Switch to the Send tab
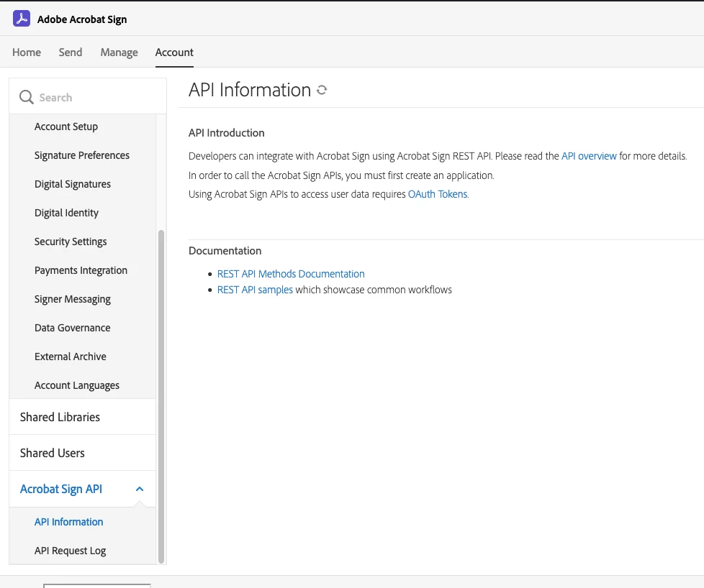Screen dimensions: 704x588 click(71, 52)
